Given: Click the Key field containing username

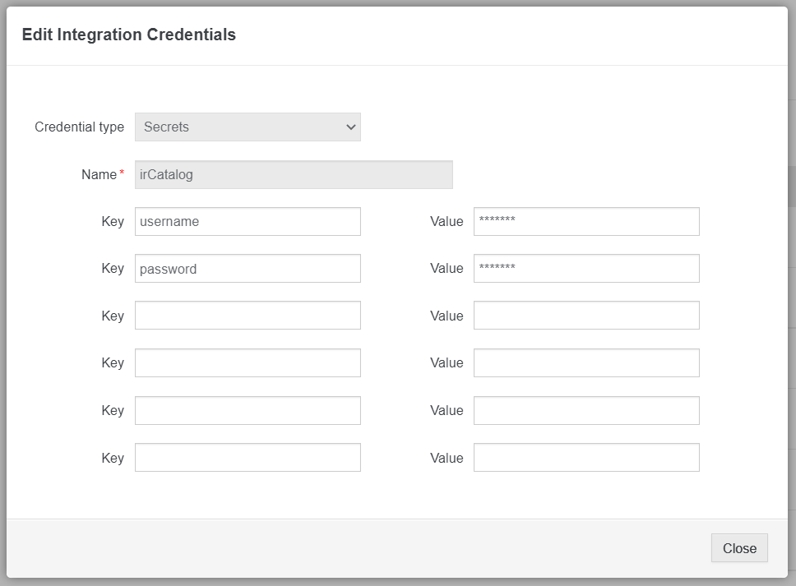Looking at the screenshot, I should [248, 221].
